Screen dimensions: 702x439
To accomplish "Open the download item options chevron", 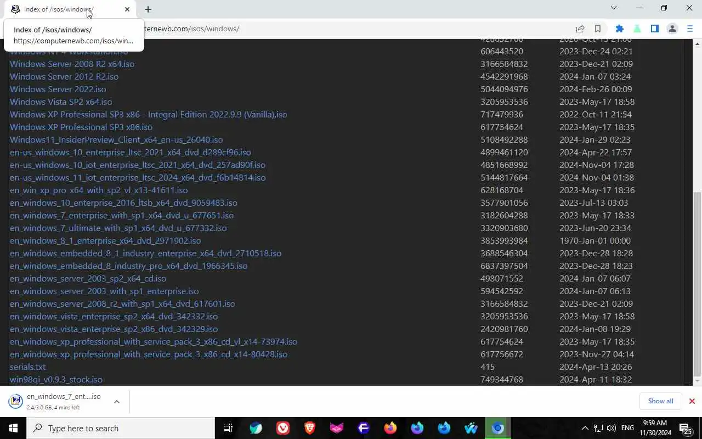I will click(x=117, y=402).
